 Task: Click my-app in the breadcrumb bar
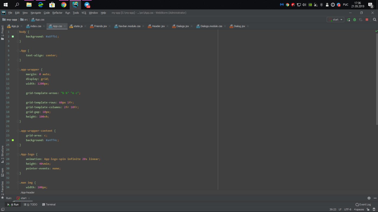click(10, 20)
